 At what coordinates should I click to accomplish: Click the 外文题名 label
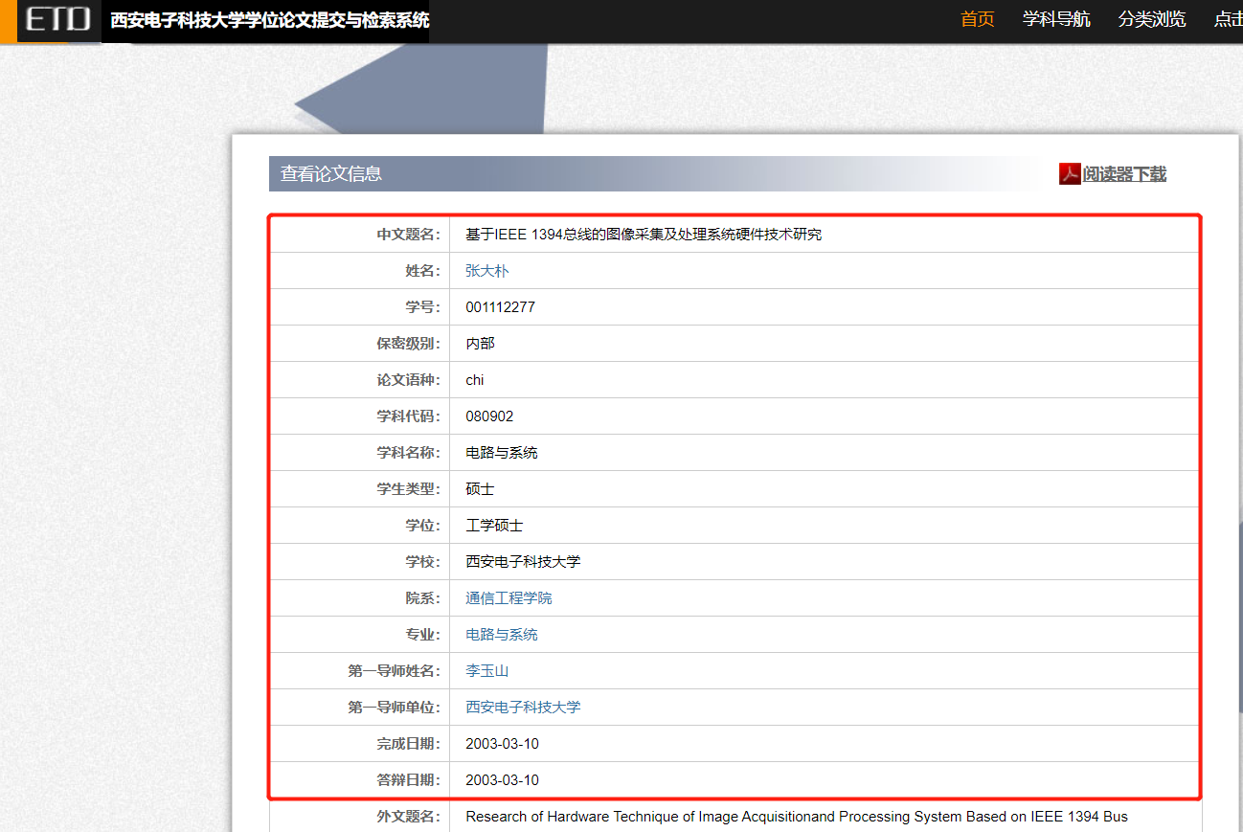409,817
